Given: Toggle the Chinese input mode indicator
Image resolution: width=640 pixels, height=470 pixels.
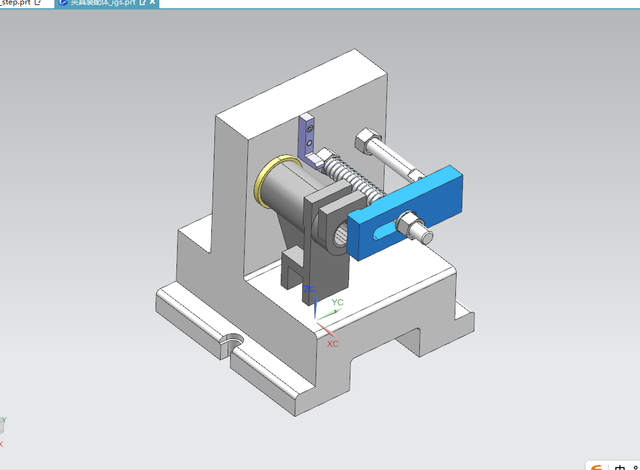Looking at the screenshot, I should pos(620,467).
